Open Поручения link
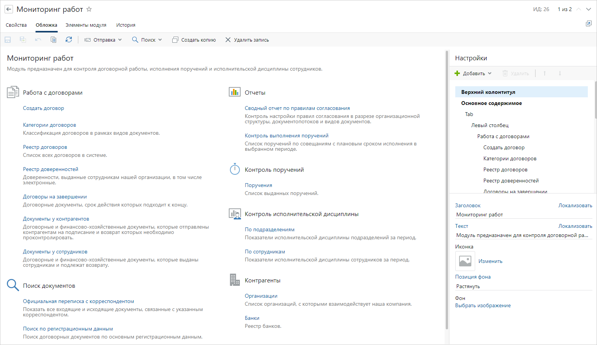The width and height of the screenshot is (597, 345). [x=259, y=185]
